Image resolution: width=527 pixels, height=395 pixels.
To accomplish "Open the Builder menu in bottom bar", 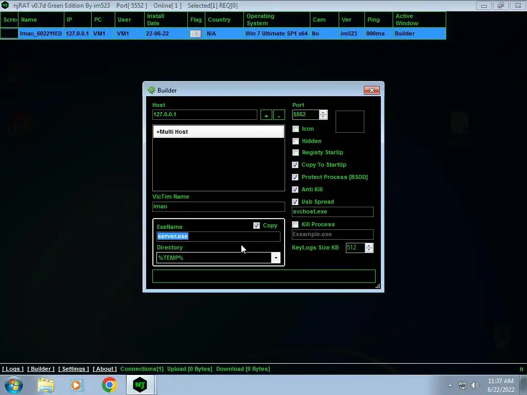I will pos(41,369).
